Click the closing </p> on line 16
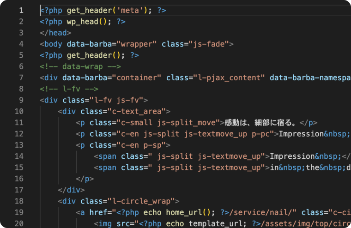 pos(85,179)
